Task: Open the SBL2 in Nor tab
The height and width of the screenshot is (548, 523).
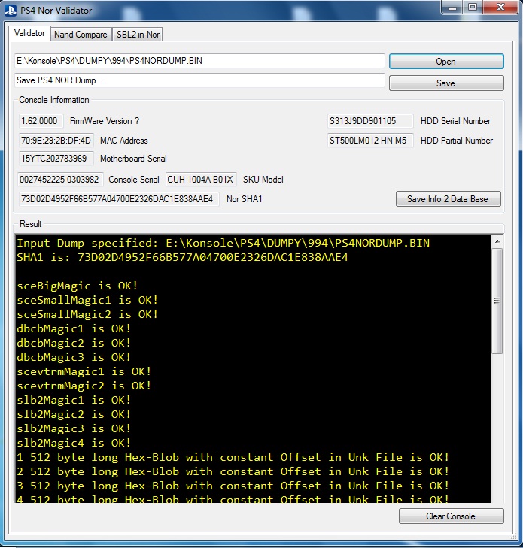Action: [x=138, y=35]
